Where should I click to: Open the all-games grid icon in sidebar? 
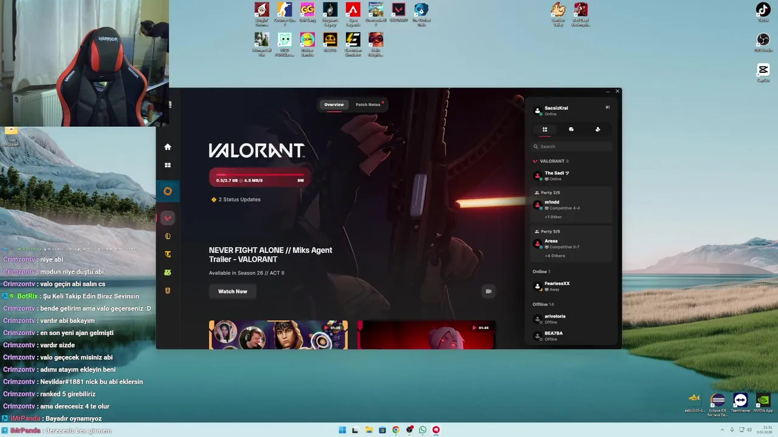168,165
